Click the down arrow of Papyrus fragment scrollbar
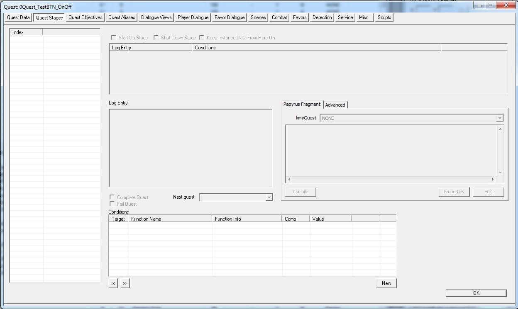The image size is (518, 309). tap(500, 173)
